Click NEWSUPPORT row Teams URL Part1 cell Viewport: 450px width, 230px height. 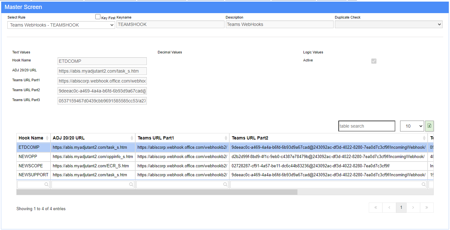coord(182,175)
